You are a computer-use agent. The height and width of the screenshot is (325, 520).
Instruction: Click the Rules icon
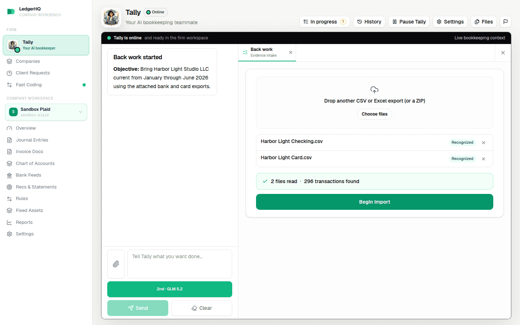pos(9,199)
